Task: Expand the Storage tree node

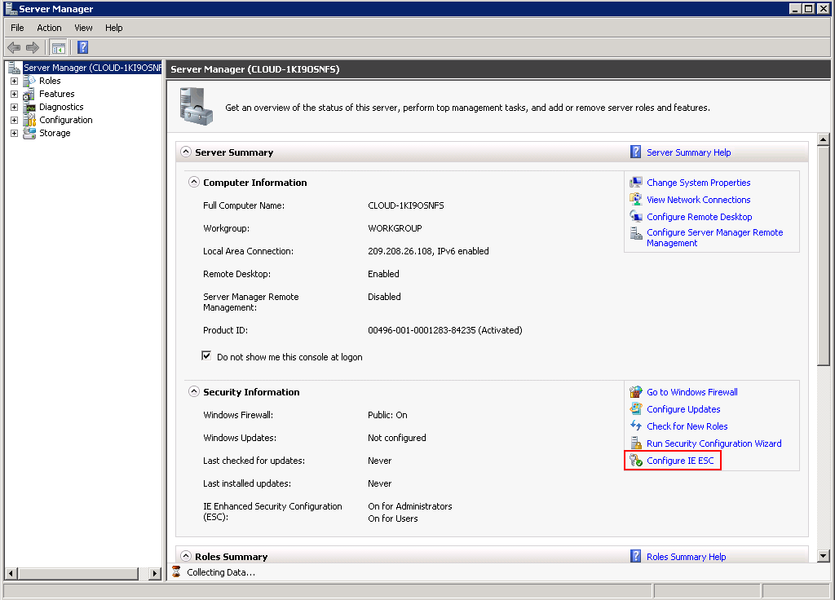Action: point(15,133)
